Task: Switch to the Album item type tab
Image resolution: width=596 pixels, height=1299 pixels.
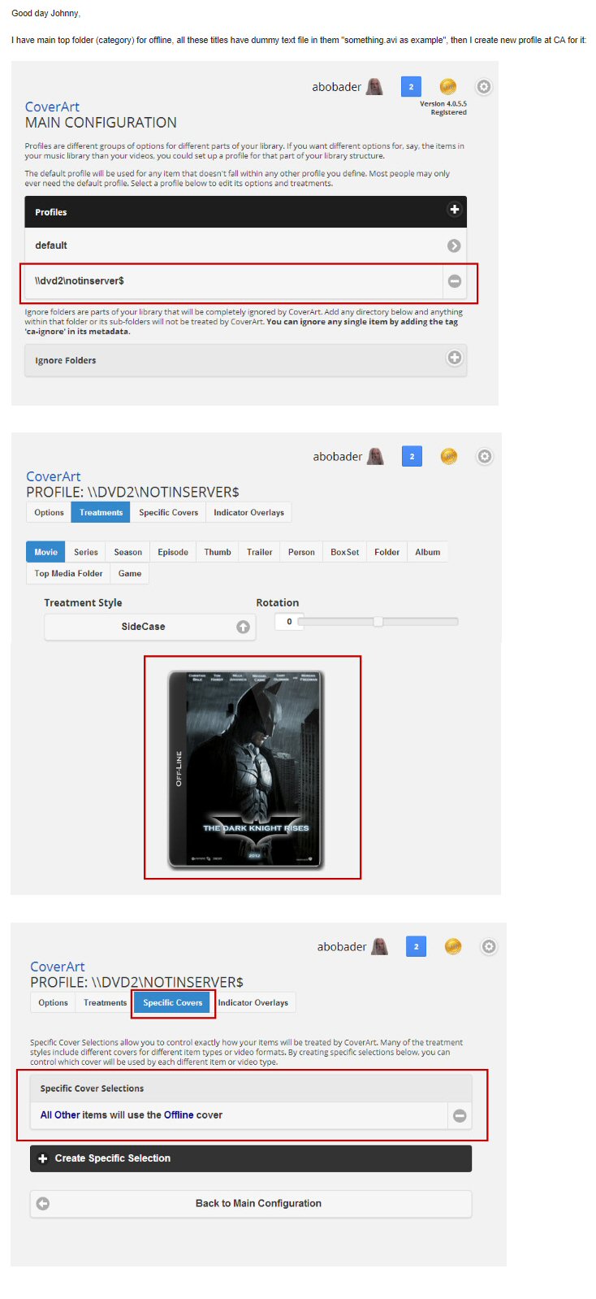Action: [428, 552]
